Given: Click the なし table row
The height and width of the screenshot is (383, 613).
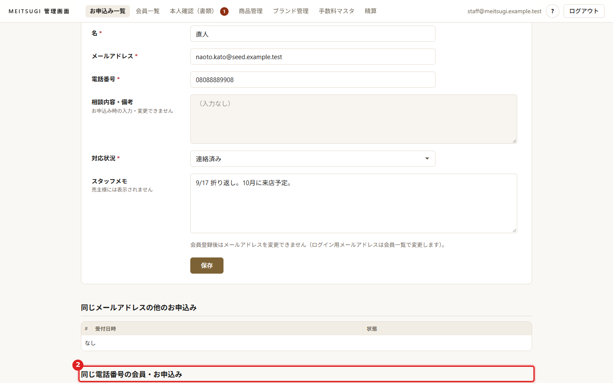Looking at the screenshot, I should coord(306,343).
